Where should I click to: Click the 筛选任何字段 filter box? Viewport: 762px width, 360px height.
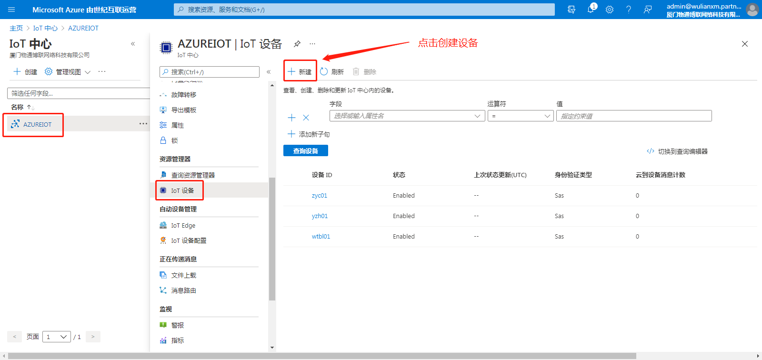pyautogui.click(x=79, y=93)
